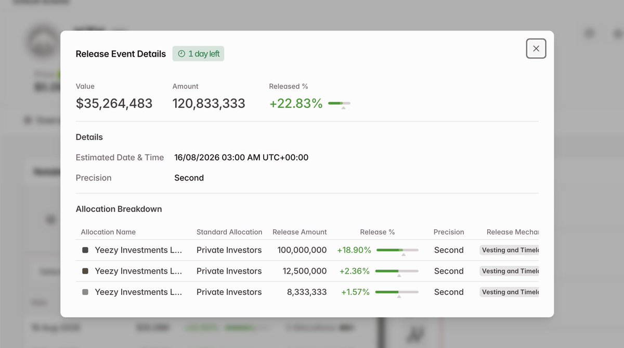The image size is (624, 348).
Task: Click the 'Release %' column header
Action: [x=378, y=232]
